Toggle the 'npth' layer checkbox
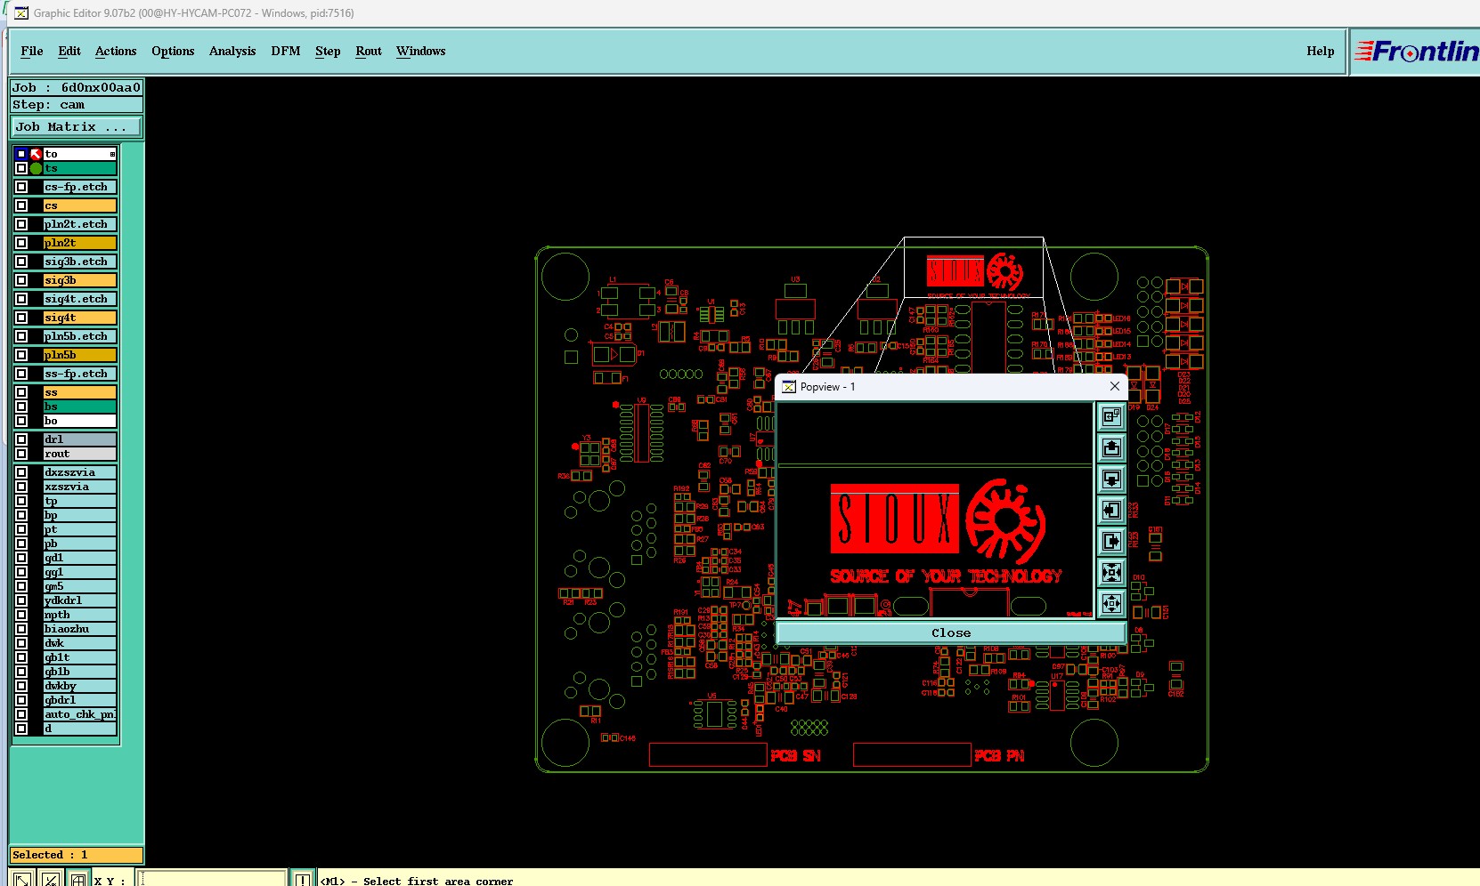Image resolution: width=1480 pixels, height=886 pixels. (21, 615)
